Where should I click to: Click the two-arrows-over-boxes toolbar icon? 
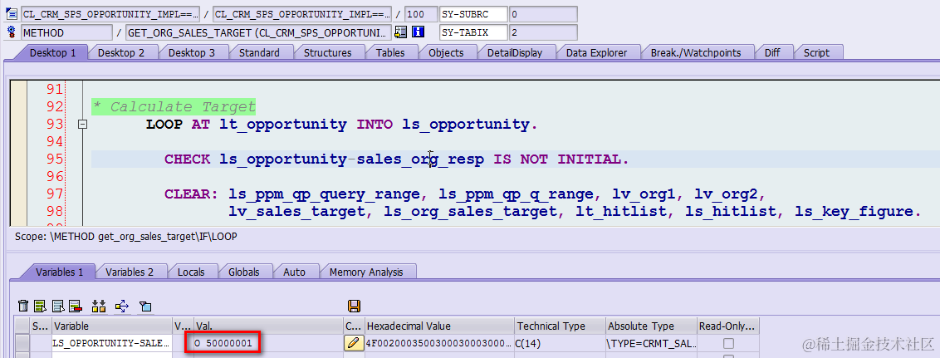point(99,307)
